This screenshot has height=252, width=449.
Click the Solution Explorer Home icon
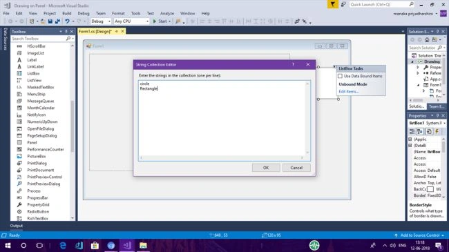[427, 40]
